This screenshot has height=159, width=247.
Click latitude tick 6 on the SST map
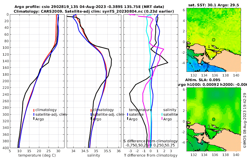(184, 10)
